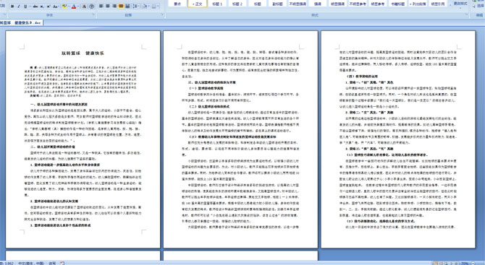Open the red font color dropdown arrow
Viewport: 485px width, 265px height.
tap(78, 6)
